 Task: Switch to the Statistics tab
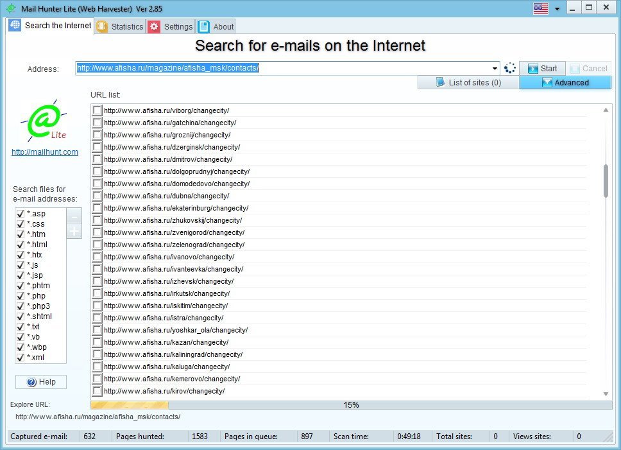click(124, 26)
